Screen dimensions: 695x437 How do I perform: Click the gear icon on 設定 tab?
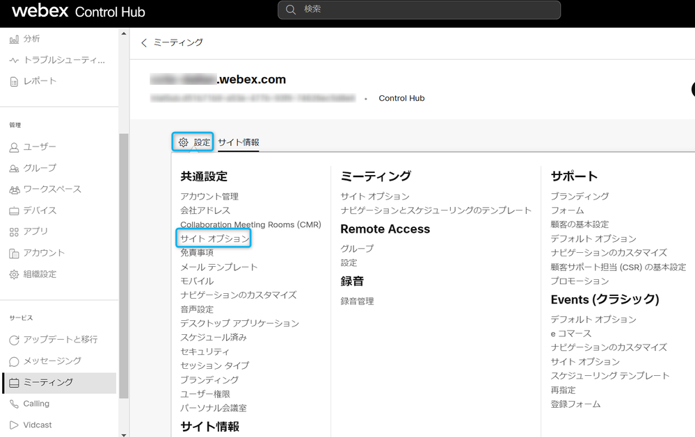184,142
